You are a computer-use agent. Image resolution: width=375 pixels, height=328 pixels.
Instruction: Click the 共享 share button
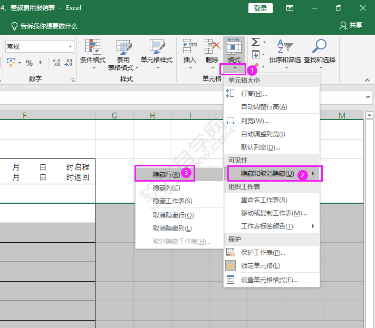pyautogui.click(x=352, y=25)
